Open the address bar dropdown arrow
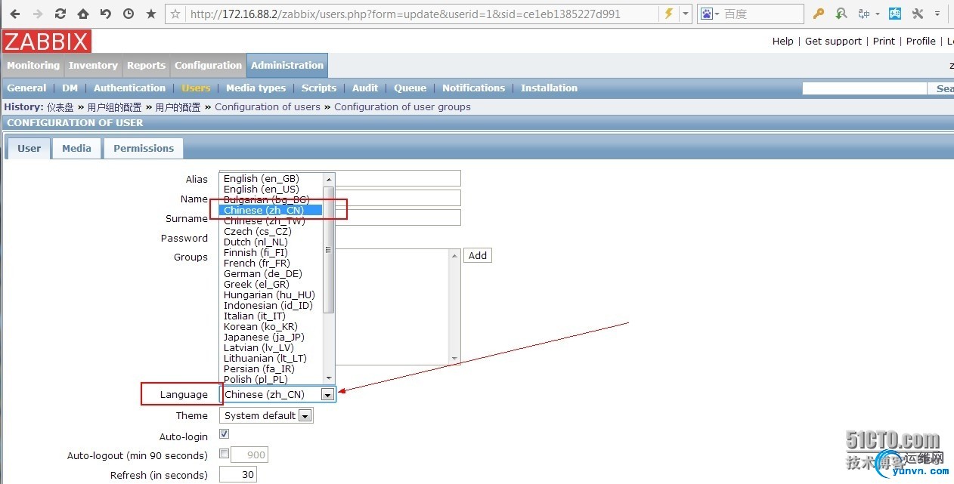Image resolution: width=954 pixels, height=484 pixels. point(686,14)
